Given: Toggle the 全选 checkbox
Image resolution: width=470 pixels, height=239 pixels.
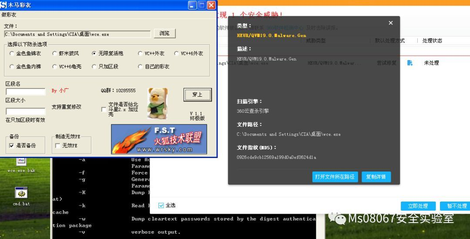Looking at the screenshot, I should pos(161,205).
